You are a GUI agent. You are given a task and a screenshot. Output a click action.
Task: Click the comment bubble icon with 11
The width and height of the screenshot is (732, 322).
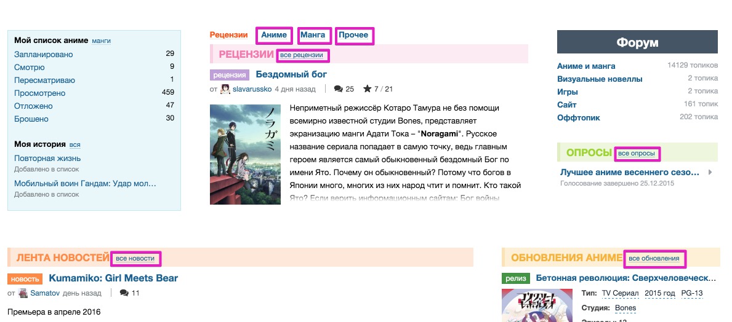124,293
